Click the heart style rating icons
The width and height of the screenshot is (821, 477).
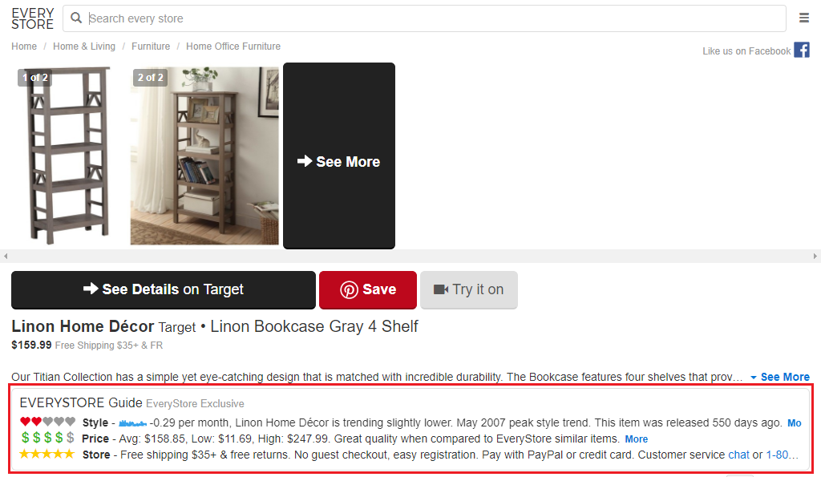pos(47,422)
